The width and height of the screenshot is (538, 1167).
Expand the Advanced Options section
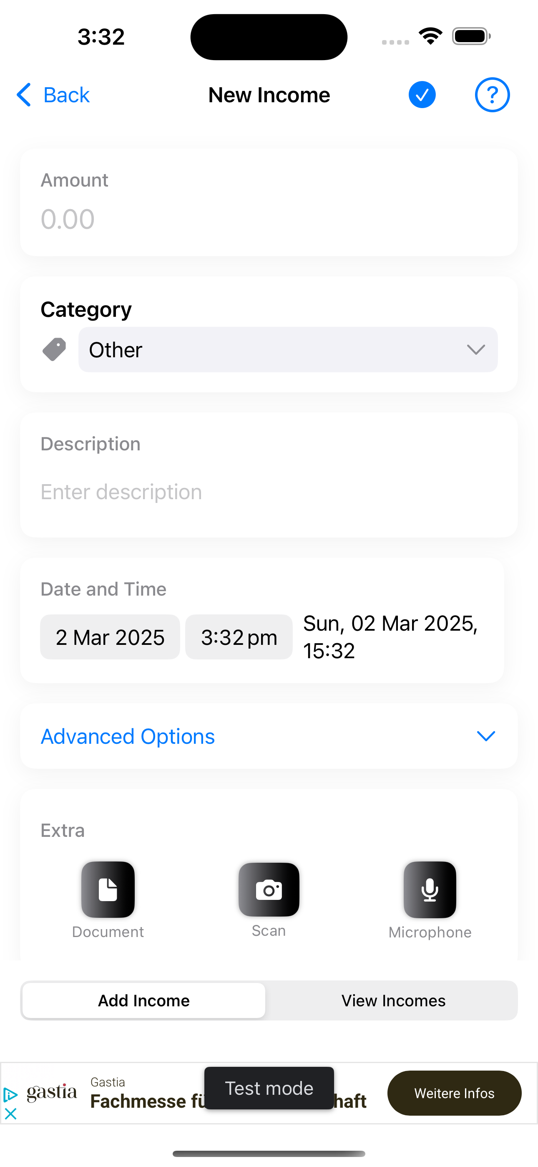click(x=269, y=736)
